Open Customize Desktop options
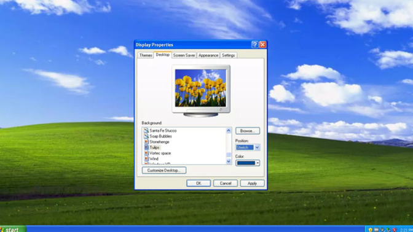 164,170
